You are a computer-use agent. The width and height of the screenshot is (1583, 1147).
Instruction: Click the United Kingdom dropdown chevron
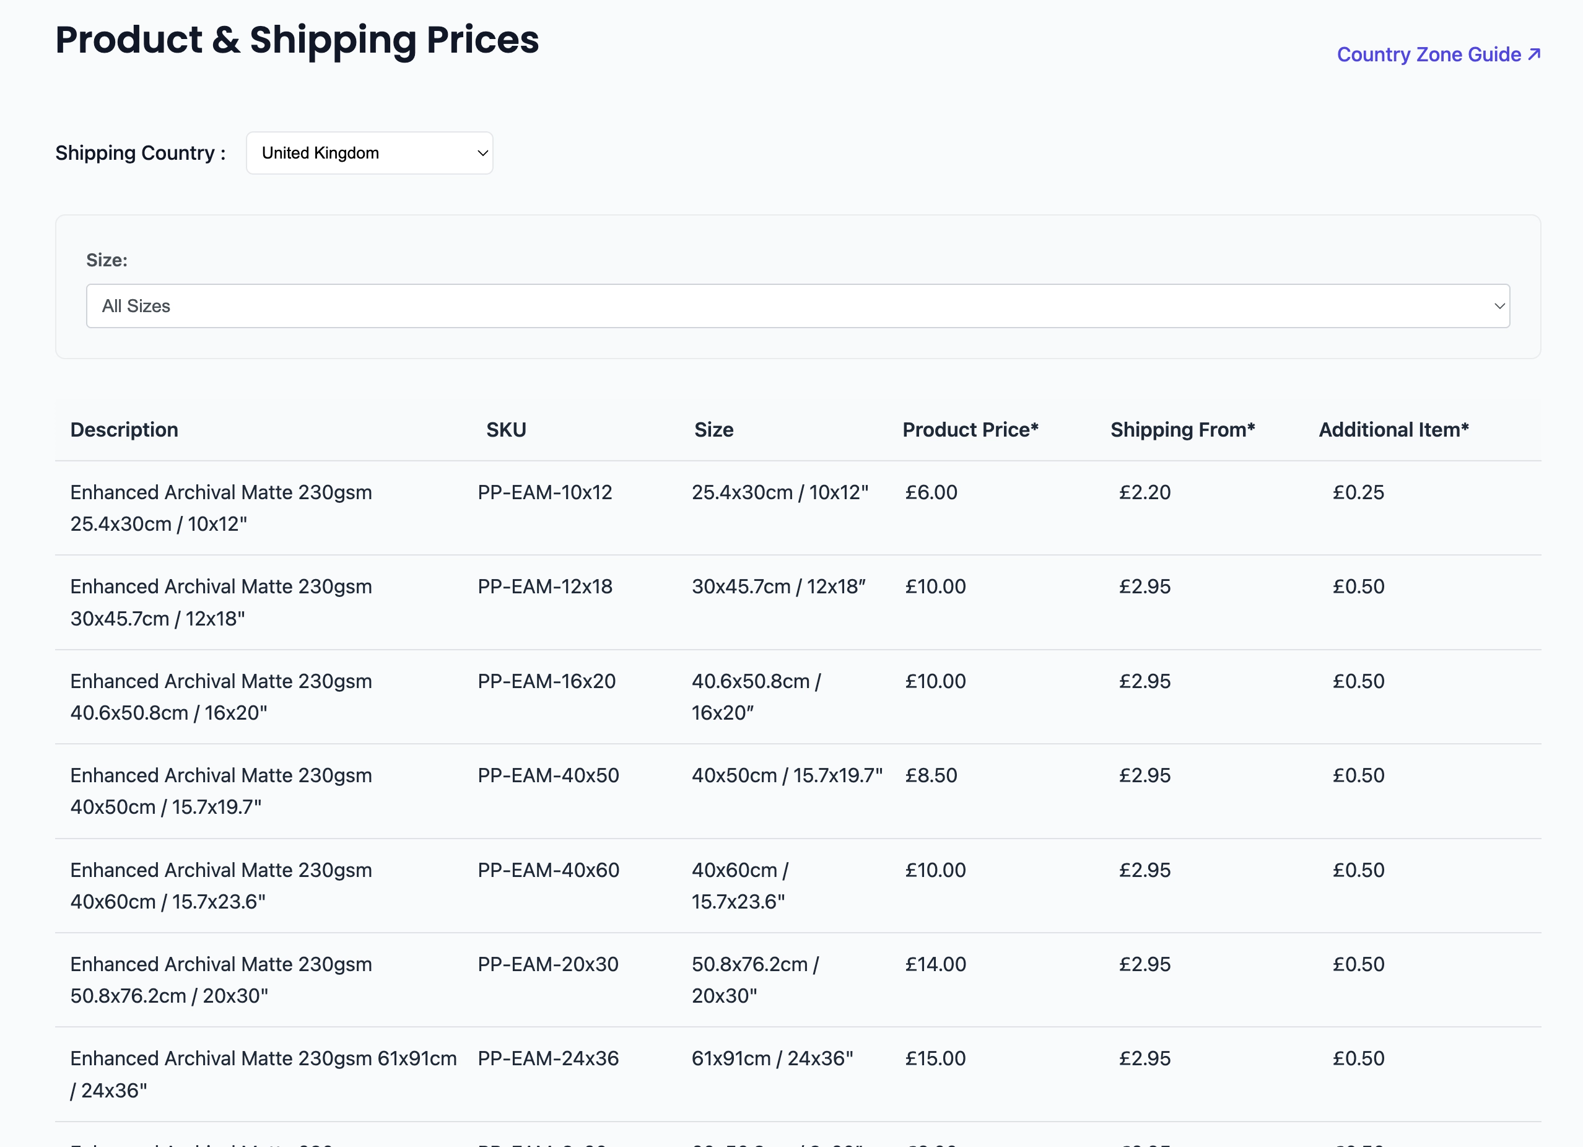482,153
